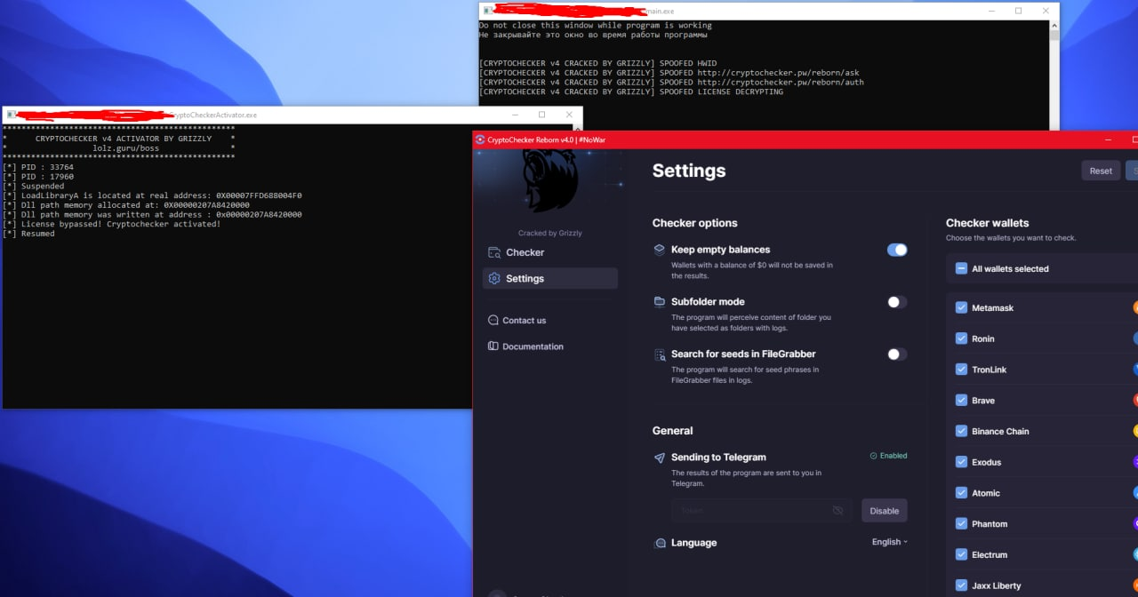Click the Contact us chat icon
1138x597 pixels.
493,321
